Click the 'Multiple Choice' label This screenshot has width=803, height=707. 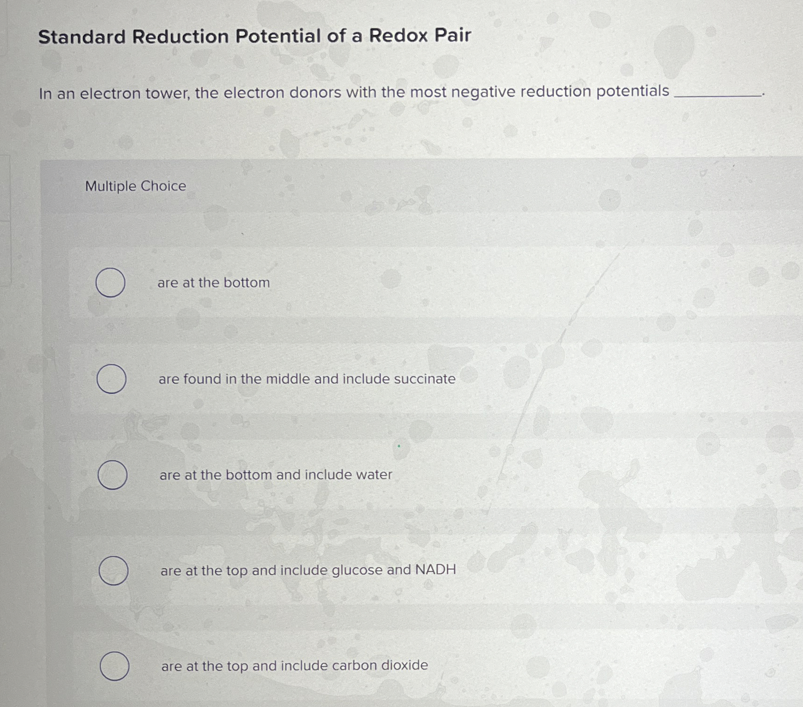[x=136, y=186]
